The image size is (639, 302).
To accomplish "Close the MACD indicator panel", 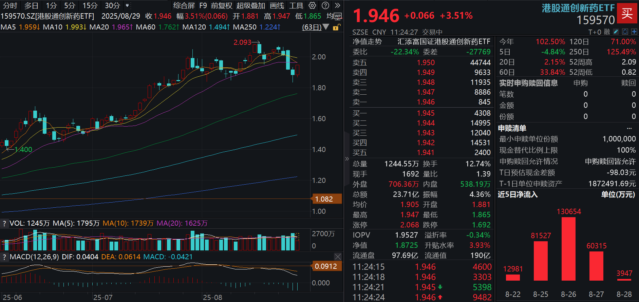I will coord(338,257).
